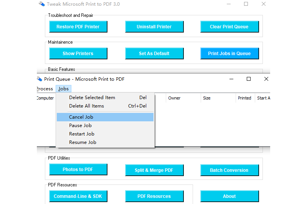
Task: Choose Pause Job menu entry
Action: pos(105,125)
